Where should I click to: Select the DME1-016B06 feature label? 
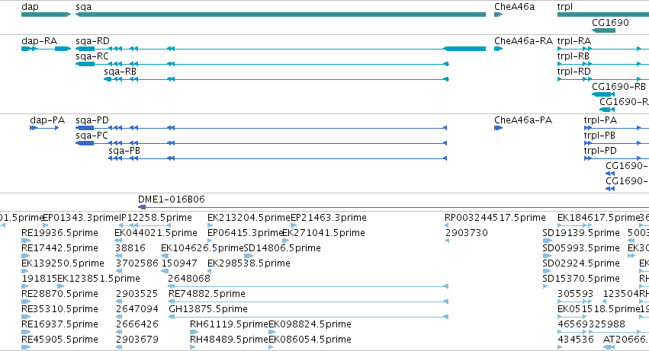coord(172,199)
